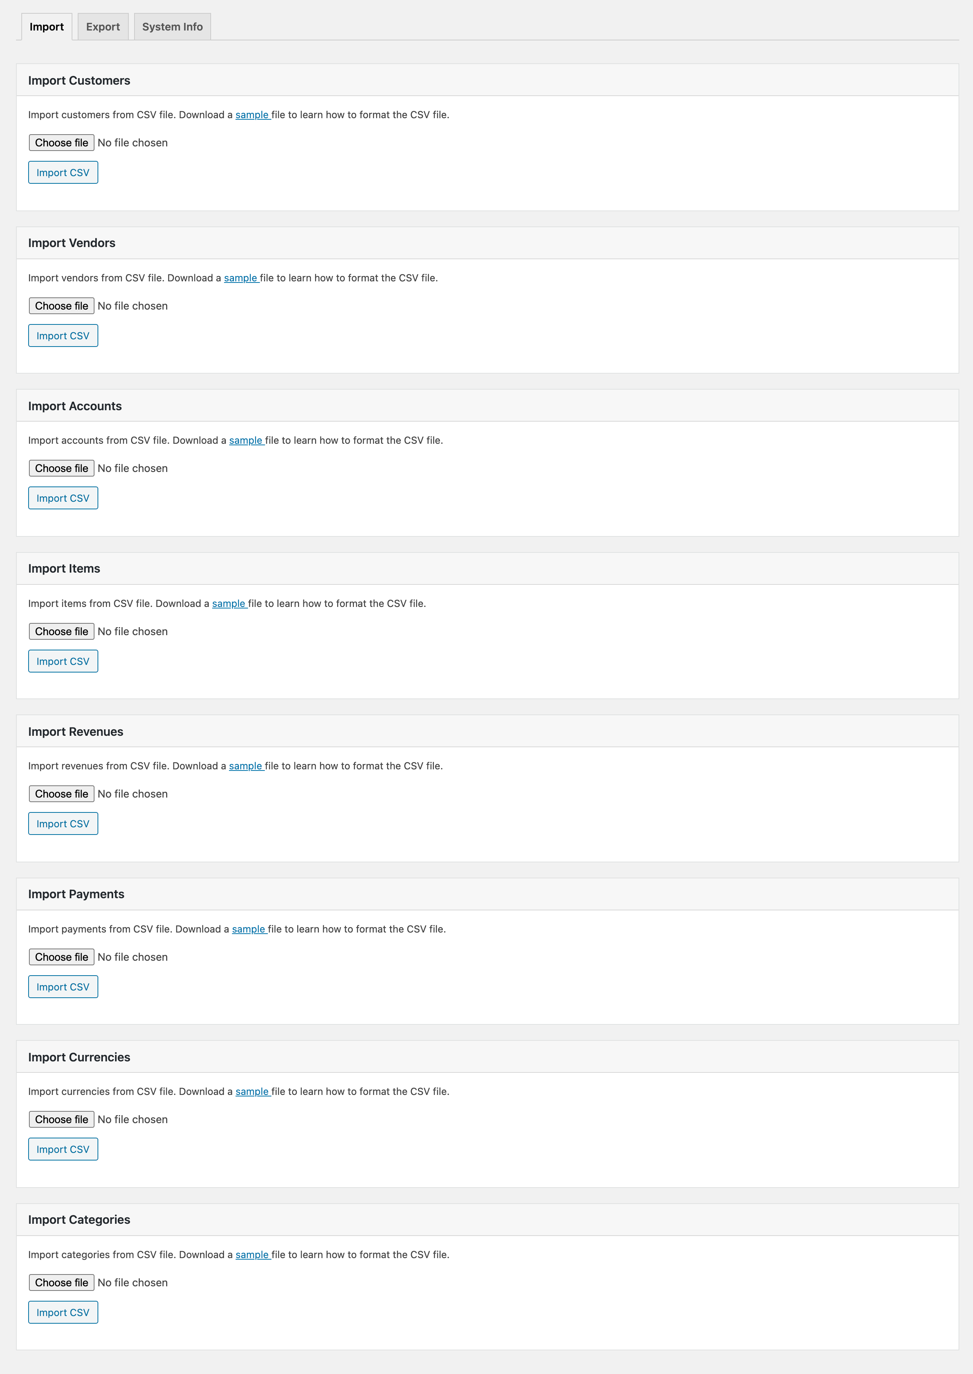The width and height of the screenshot is (973, 1374).
Task: Download the items sample file
Action: (x=228, y=604)
